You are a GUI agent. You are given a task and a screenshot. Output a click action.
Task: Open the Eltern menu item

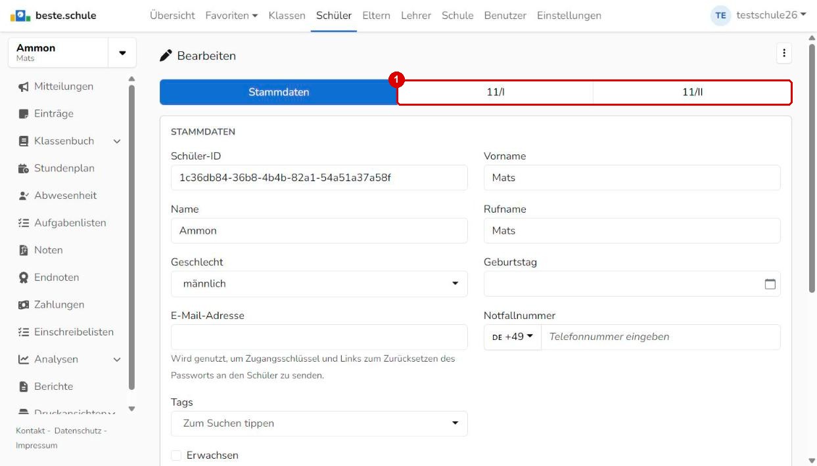(376, 15)
